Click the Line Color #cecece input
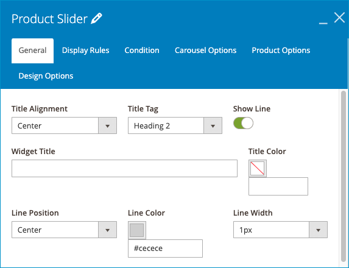349x268 pixels. (165, 249)
